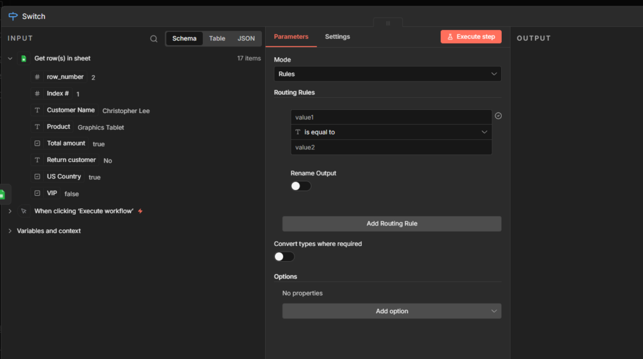
Task: Click the circular check icon beside value1
Action: pos(498,116)
